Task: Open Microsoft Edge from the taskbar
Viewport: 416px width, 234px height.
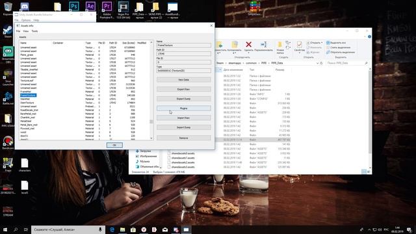Action: pyautogui.click(x=112, y=229)
